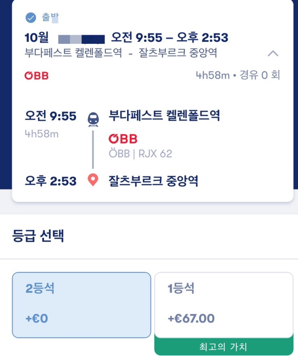
Task: Click the 부다페스트 켈렌폴드역 departure station name
Action: click(x=164, y=116)
